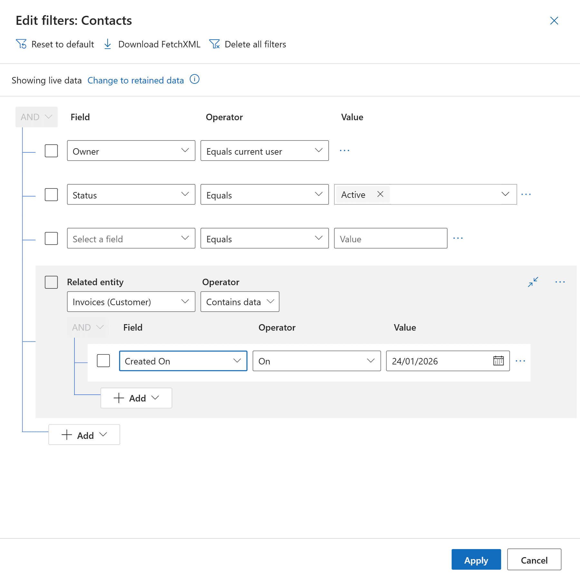
Task: Click the Delete all filters icon
Action: (x=214, y=44)
